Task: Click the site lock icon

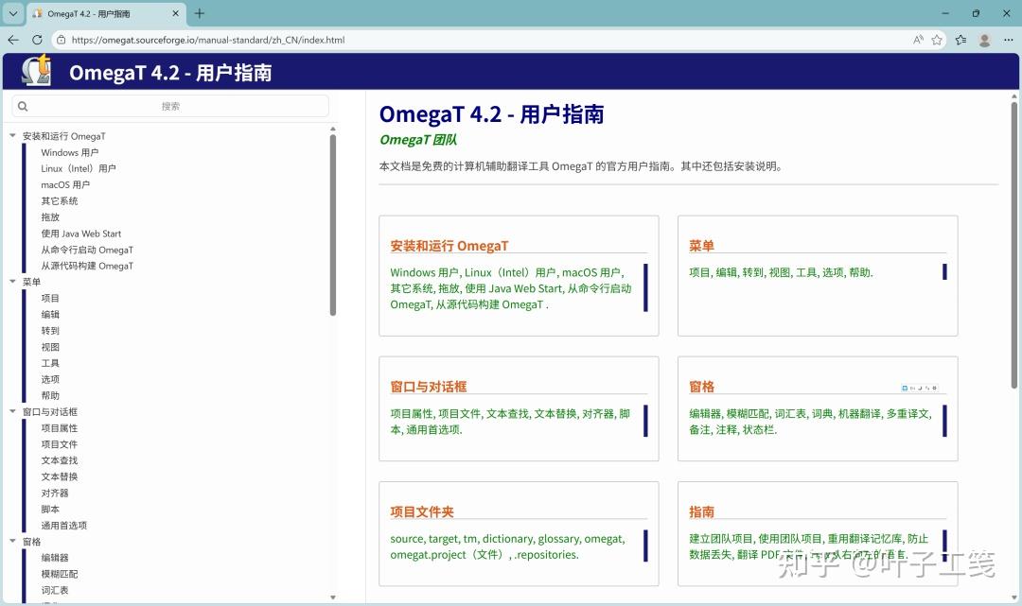Action: (62, 40)
